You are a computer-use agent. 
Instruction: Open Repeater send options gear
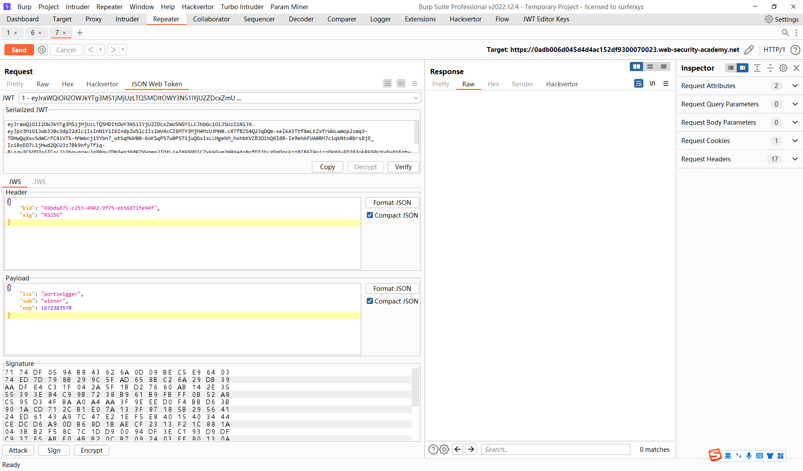click(42, 50)
